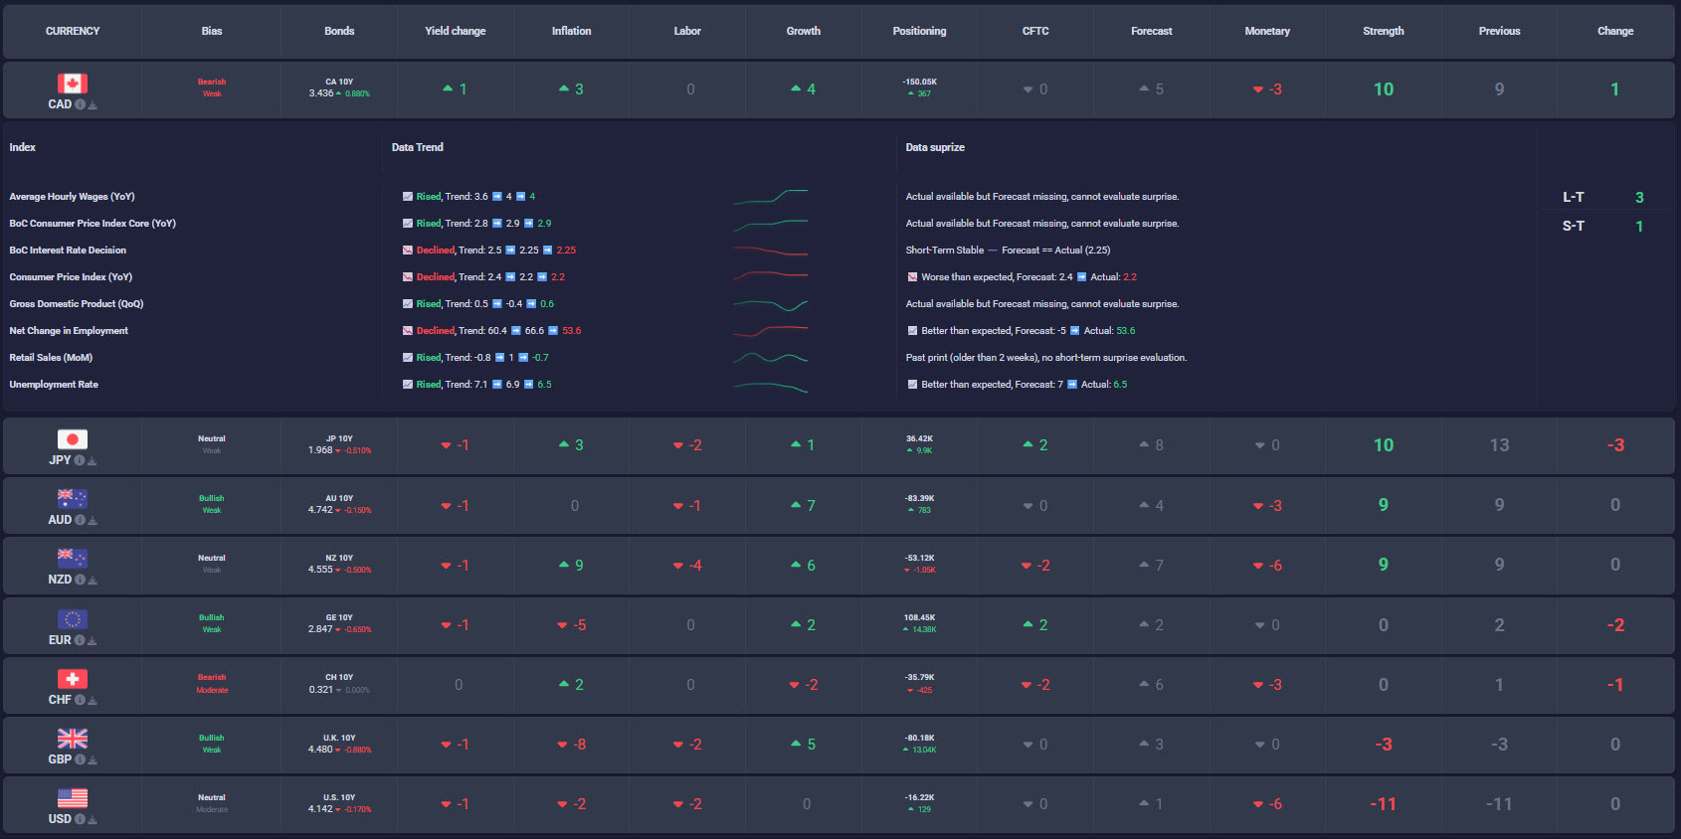Click the EUR positioning value 108.45K

point(919,617)
